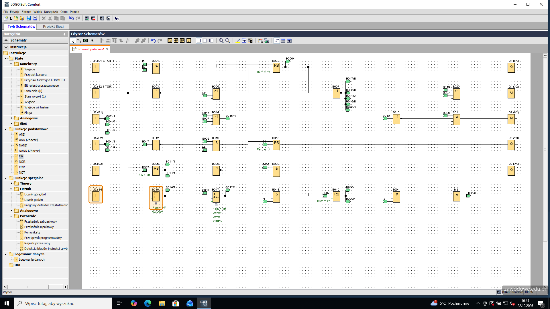Select the Connect wiring tool
This screenshot has height=309, width=550.
tap(79, 41)
